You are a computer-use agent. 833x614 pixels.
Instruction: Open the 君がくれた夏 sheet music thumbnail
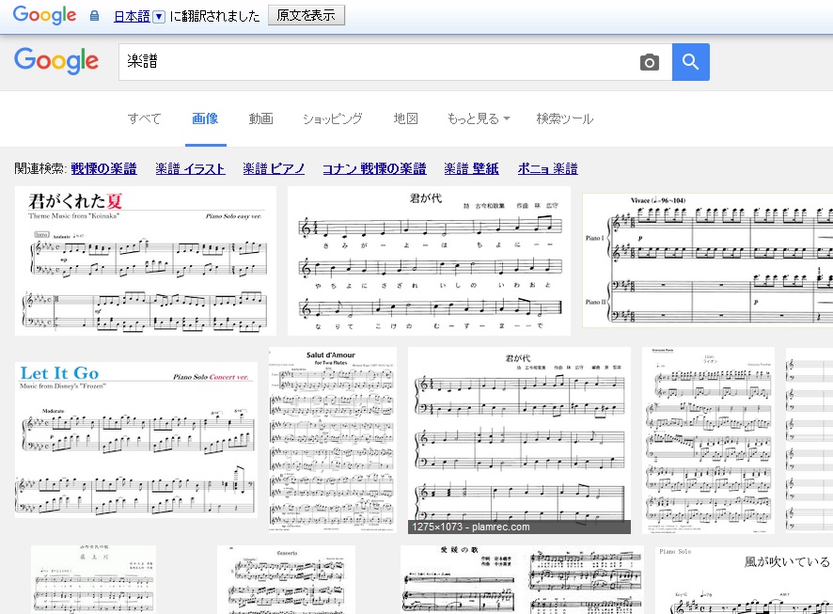point(145,260)
